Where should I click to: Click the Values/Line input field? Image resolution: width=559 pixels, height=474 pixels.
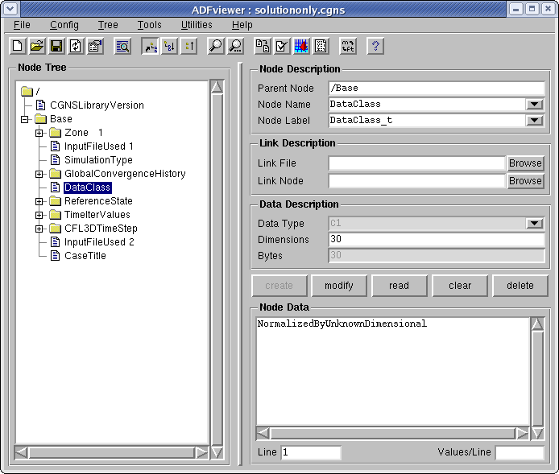click(520, 452)
